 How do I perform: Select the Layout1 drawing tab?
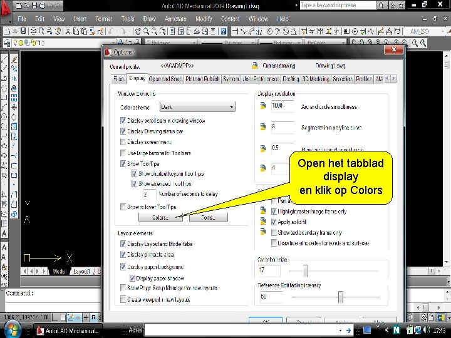(81, 271)
